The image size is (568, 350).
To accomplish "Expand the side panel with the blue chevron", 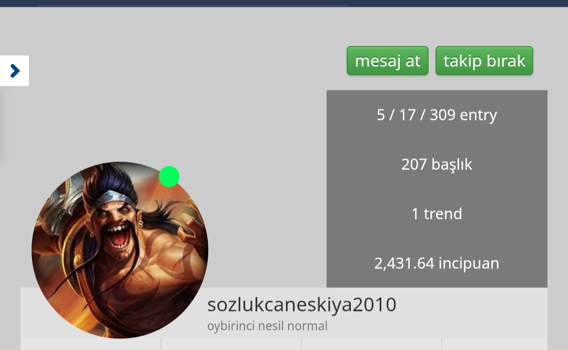I will click(15, 71).
